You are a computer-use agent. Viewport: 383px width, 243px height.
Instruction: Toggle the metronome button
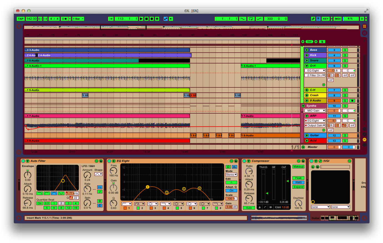(64, 19)
